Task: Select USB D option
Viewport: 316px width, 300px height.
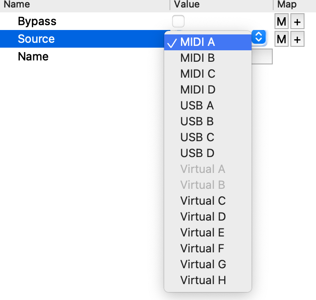Action: (x=197, y=153)
